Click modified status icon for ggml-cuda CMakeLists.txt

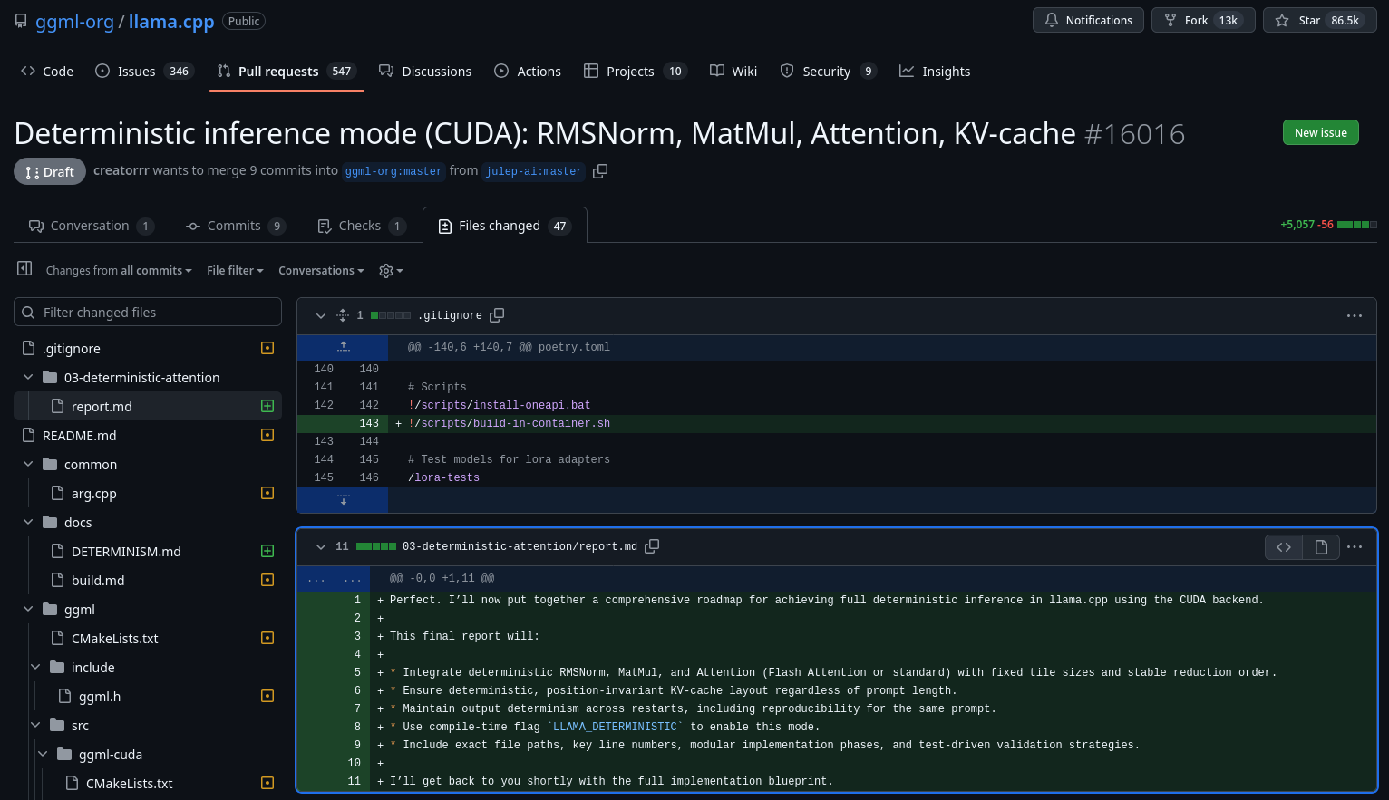tap(267, 783)
